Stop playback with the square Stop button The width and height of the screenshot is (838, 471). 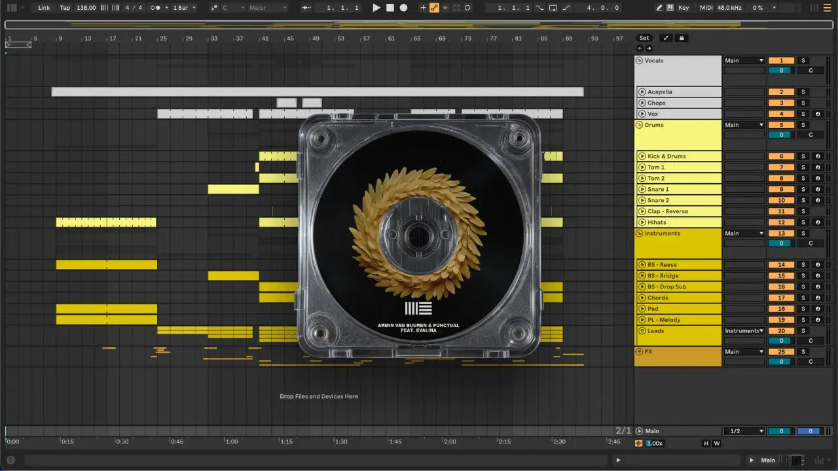(390, 8)
